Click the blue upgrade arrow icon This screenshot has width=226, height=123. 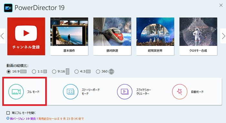point(8,118)
